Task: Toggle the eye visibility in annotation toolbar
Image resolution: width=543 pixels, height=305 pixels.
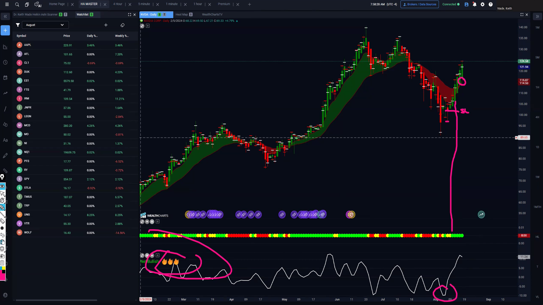Action: click(x=2, y=186)
